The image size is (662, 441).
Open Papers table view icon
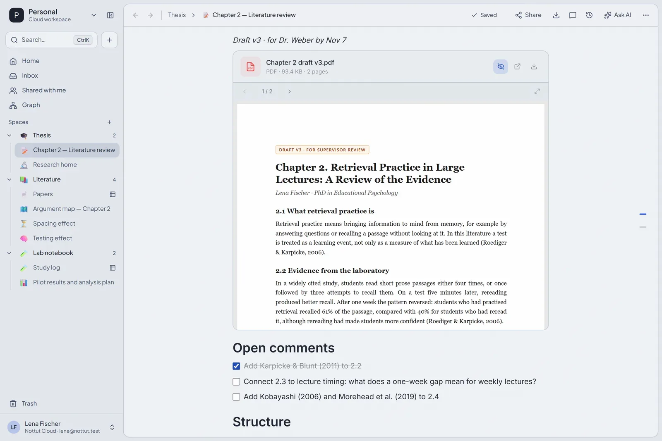[113, 194]
